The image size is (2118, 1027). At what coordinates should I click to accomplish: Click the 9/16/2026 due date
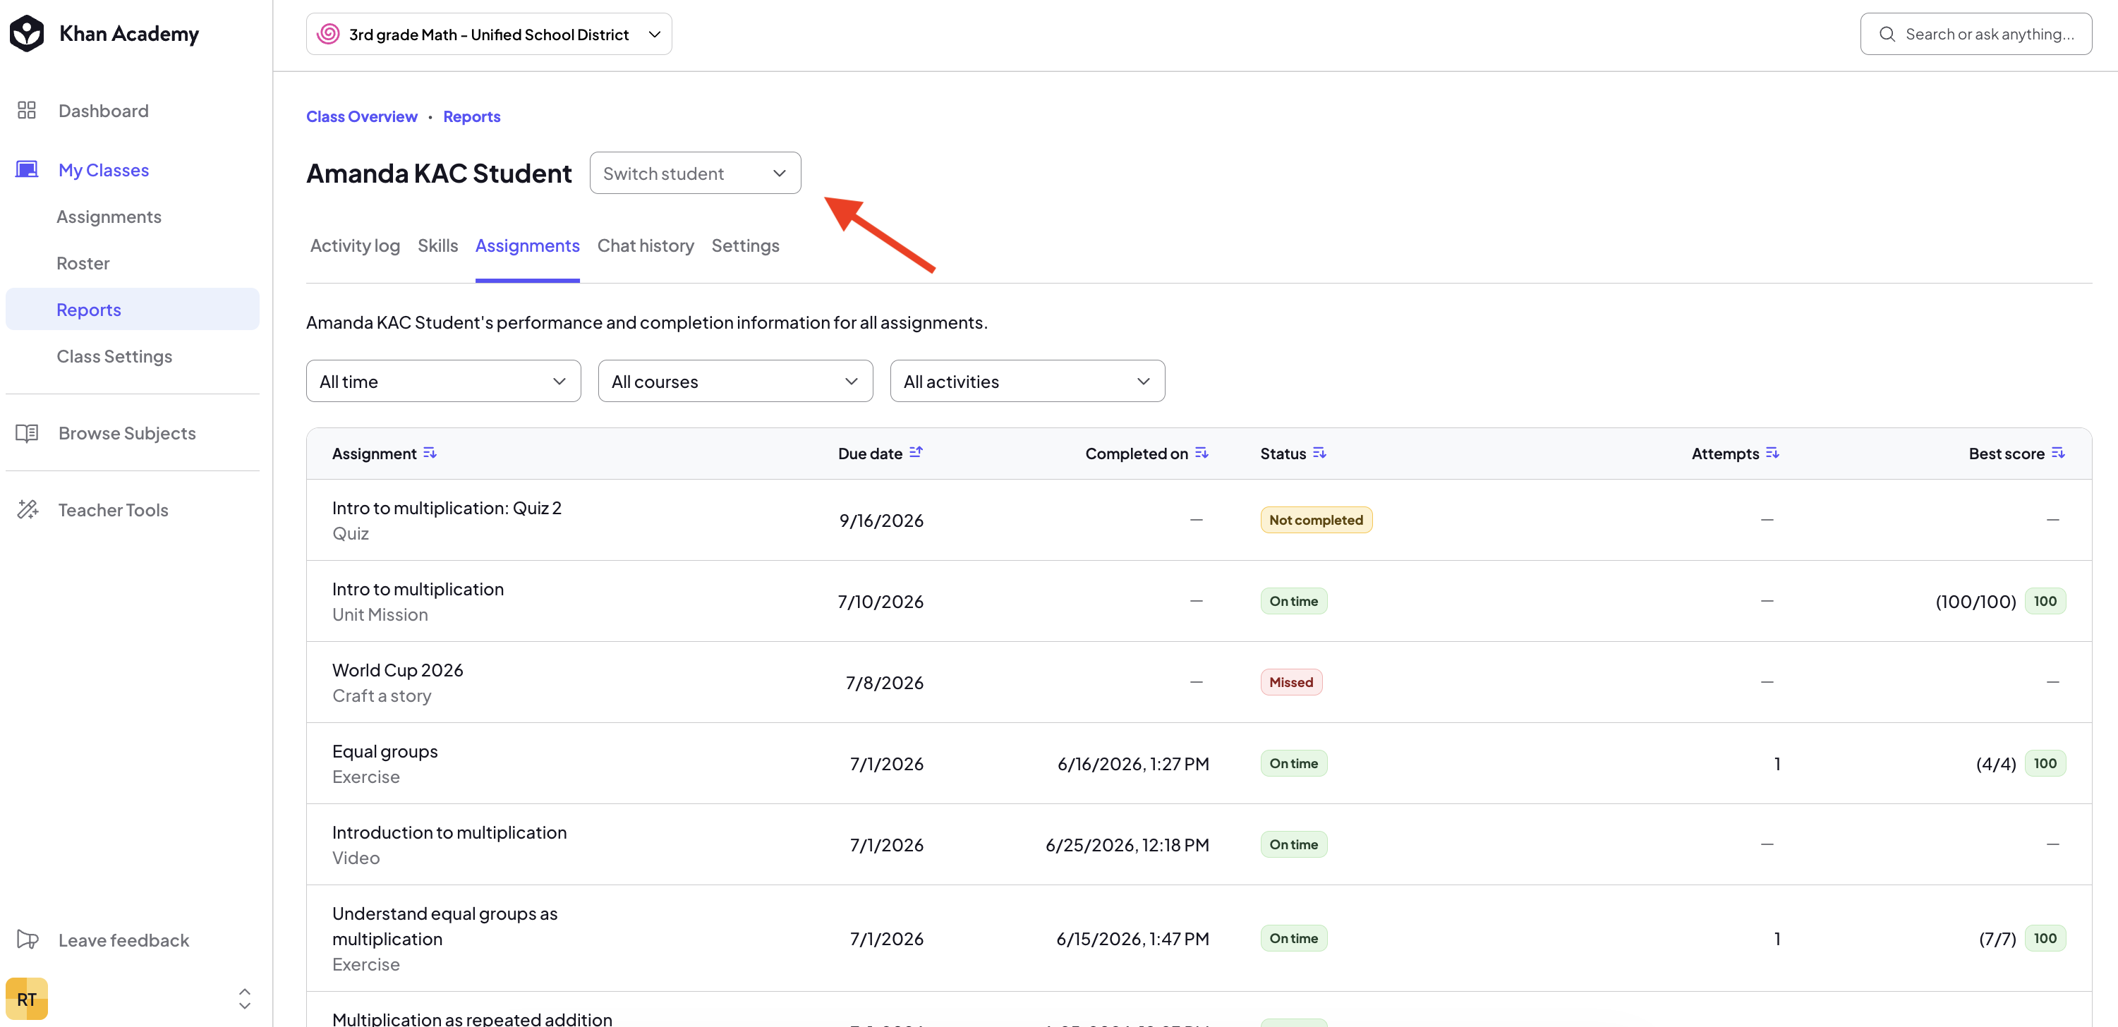881,521
